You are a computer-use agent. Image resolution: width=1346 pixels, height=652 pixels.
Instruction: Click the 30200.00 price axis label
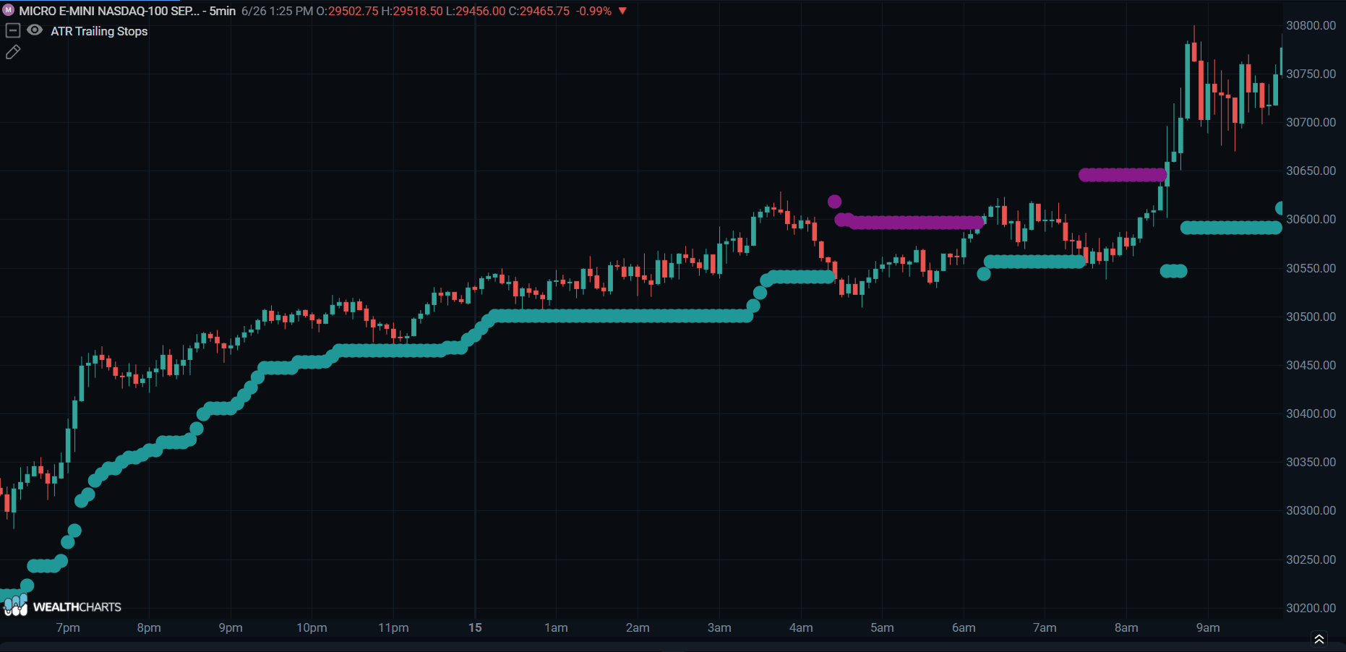[1311, 608]
